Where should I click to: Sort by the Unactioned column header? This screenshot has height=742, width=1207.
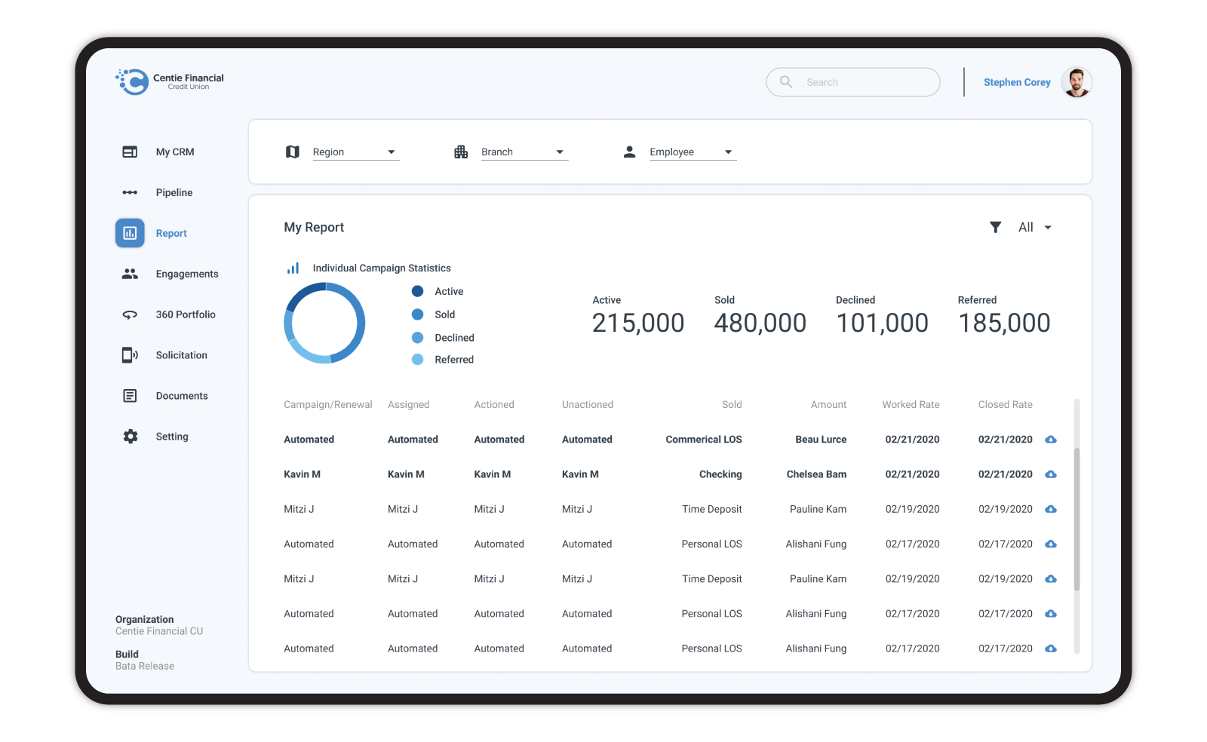[588, 405]
